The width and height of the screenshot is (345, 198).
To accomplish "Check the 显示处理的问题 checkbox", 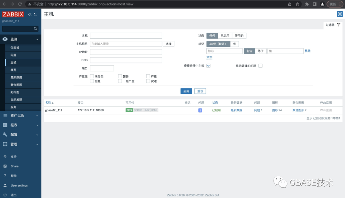I will (261, 66).
